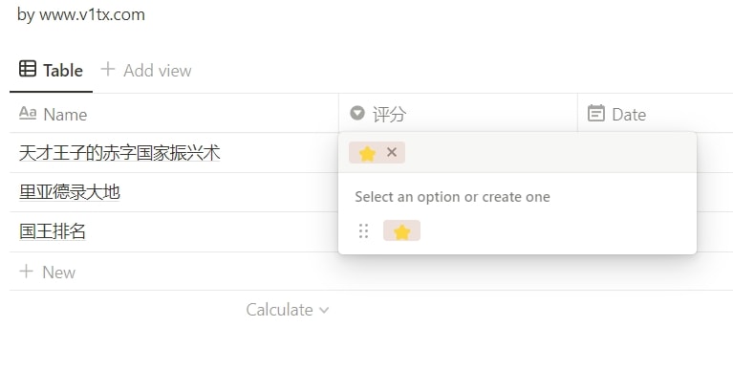Screen dimensions: 733x371
Task: Switch to the Table view tab
Action: click(51, 70)
